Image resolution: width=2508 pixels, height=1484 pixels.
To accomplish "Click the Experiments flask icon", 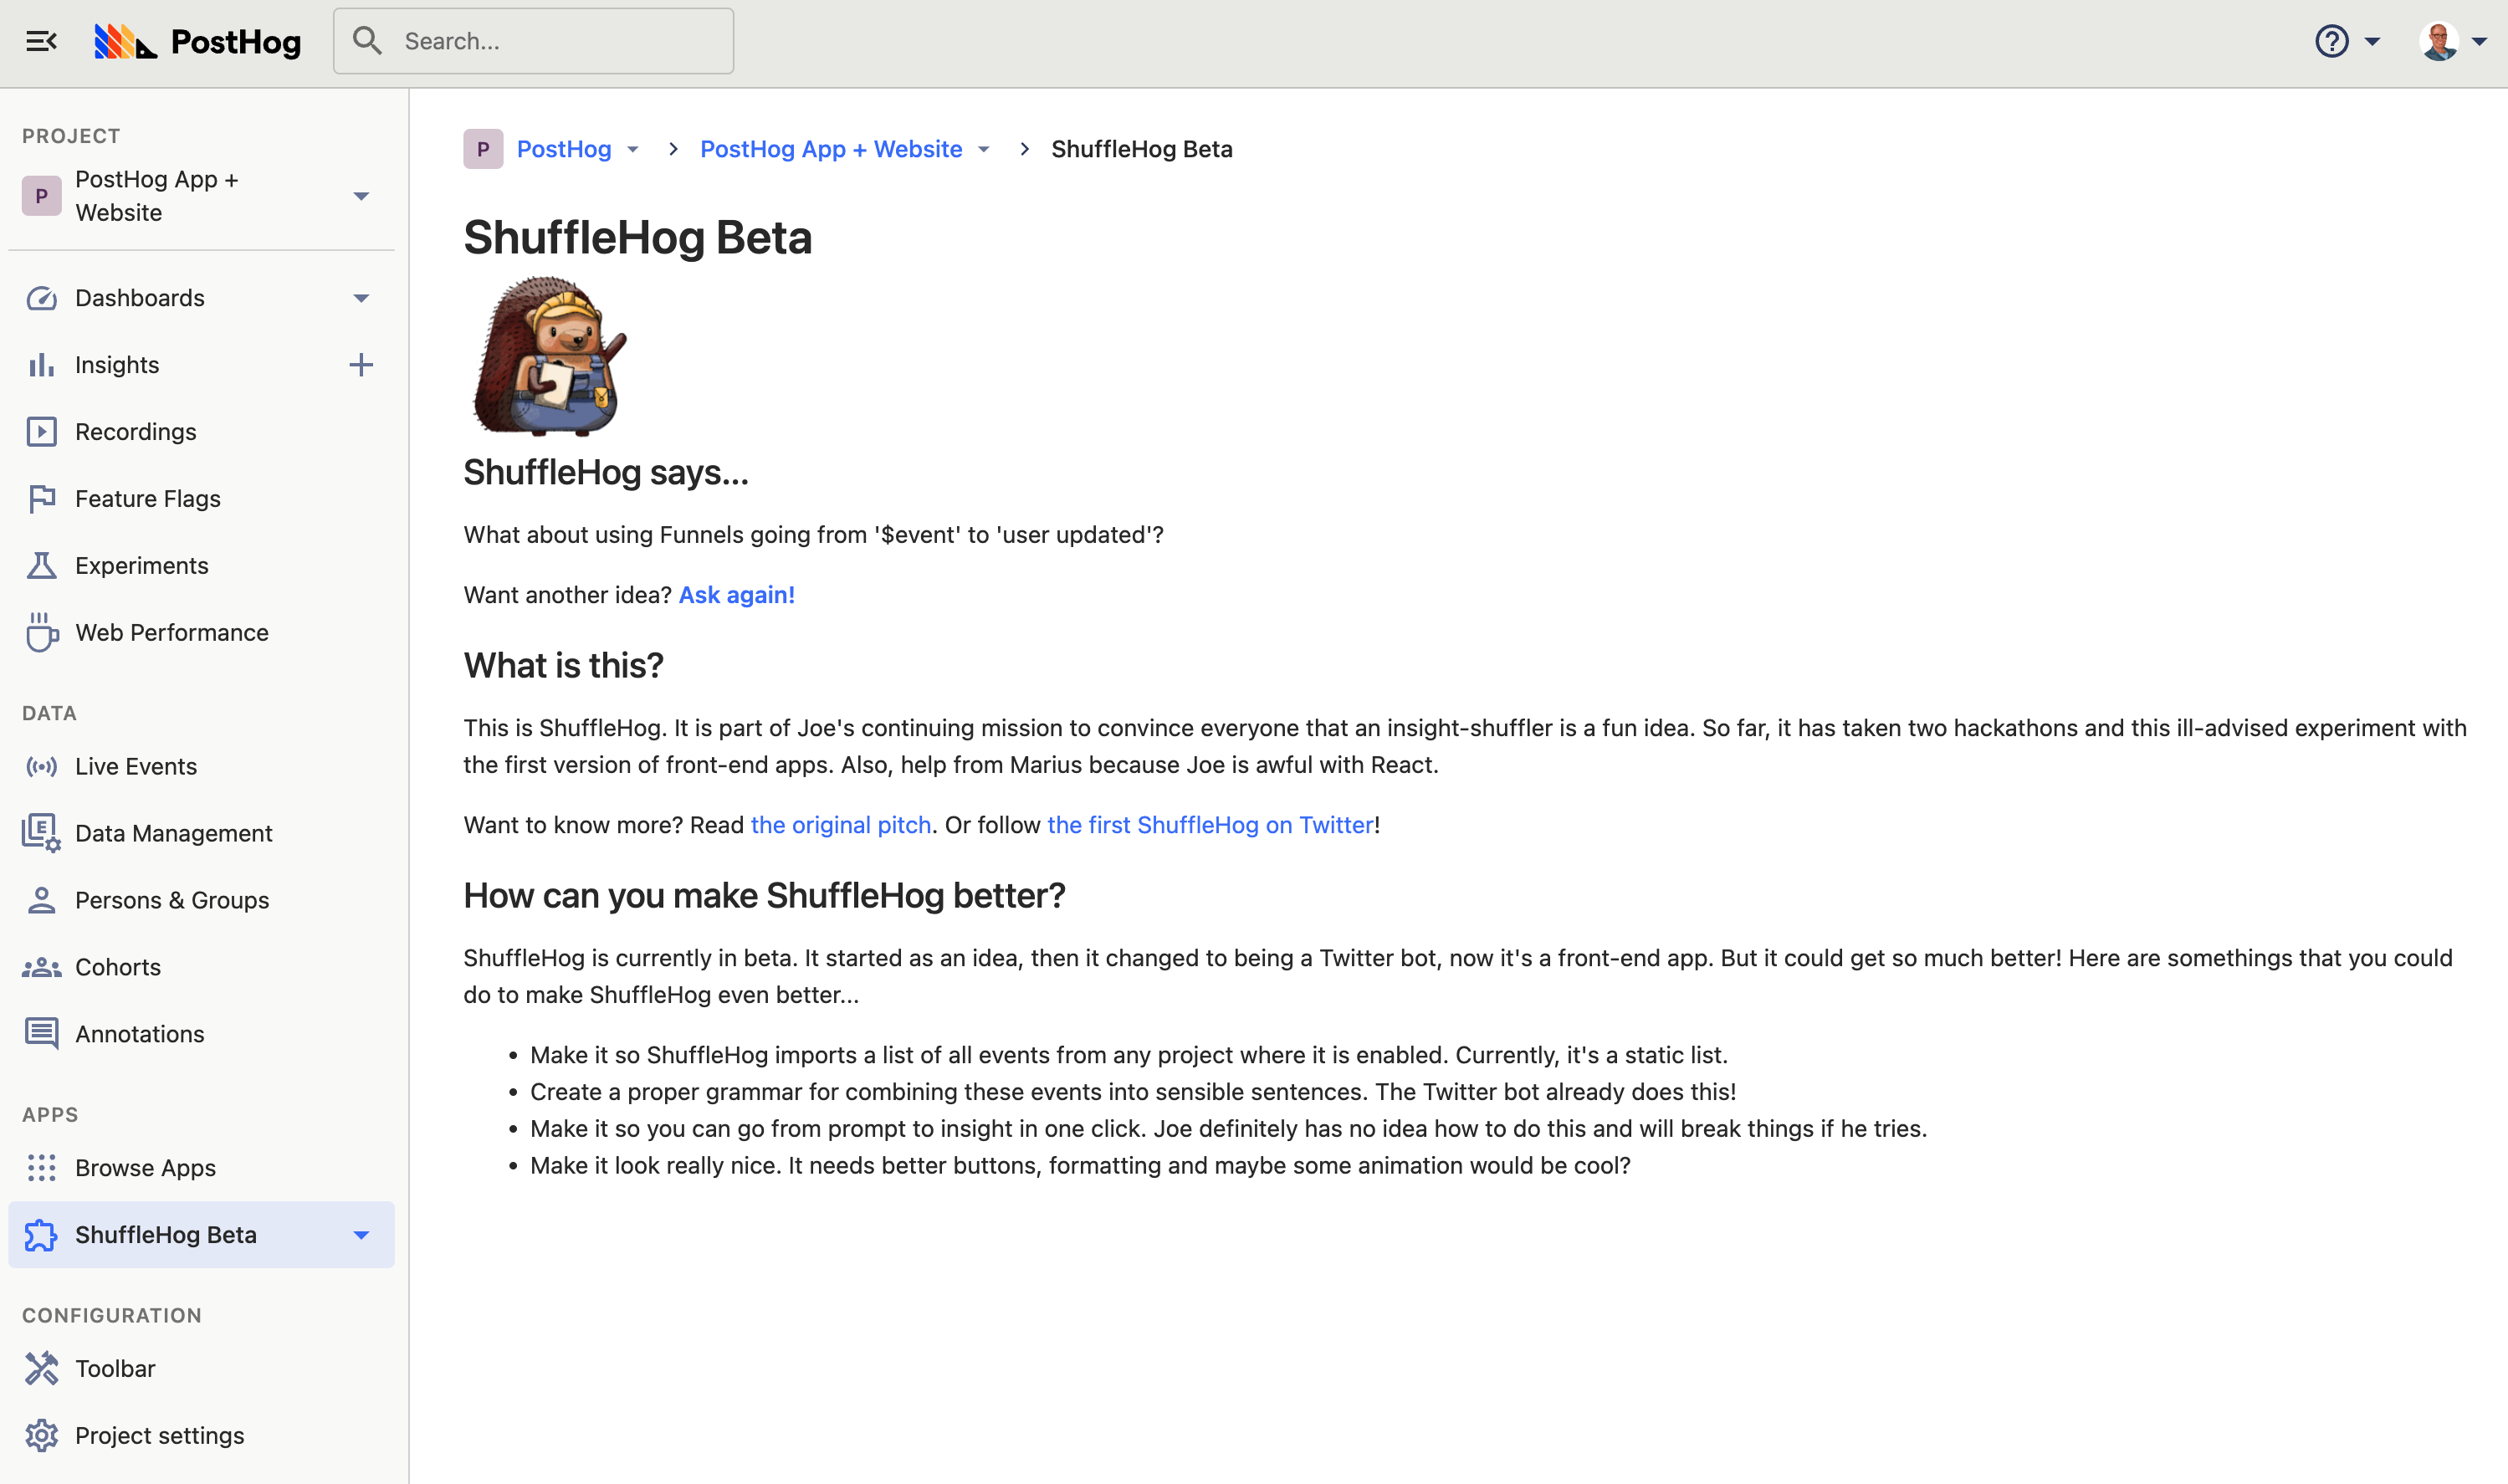I will click(41, 566).
